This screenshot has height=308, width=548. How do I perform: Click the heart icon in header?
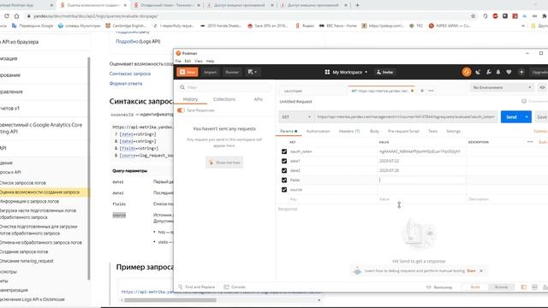509,72
